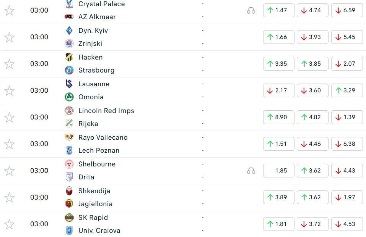Image resolution: width=366 pixels, height=237 pixels.
Task: Click the Jagiellonia club crest
Action: [x=69, y=204]
